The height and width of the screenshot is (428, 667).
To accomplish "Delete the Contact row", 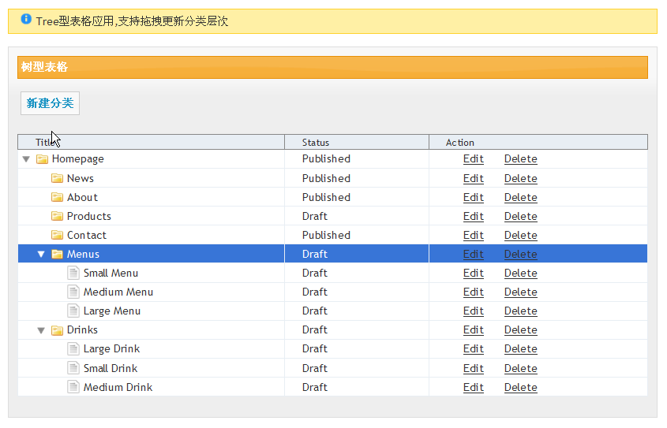I will click(x=521, y=235).
